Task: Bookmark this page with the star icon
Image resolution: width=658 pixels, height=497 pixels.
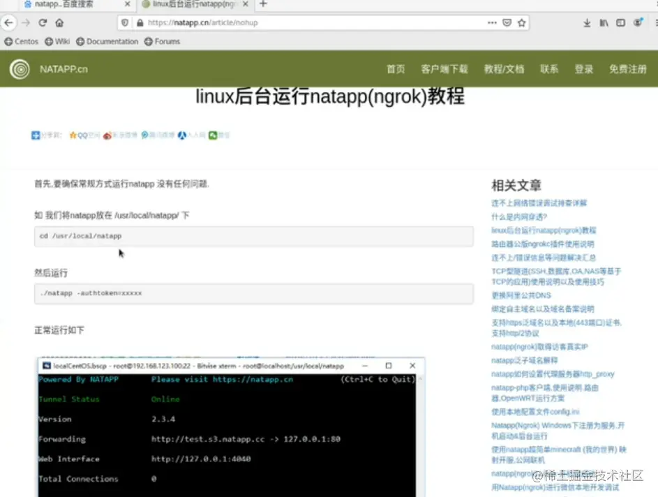Action: point(521,22)
